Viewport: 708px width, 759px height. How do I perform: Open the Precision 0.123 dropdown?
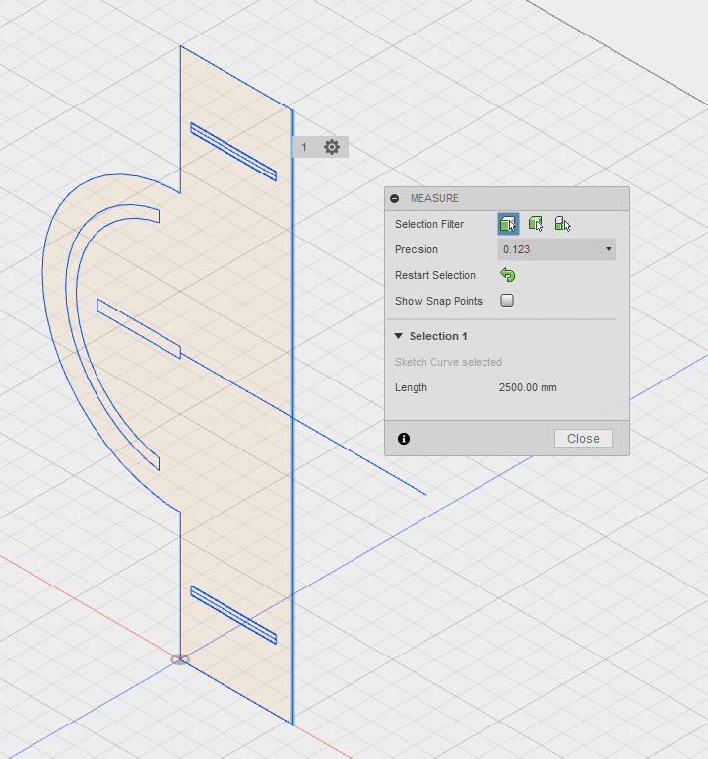(556, 249)
